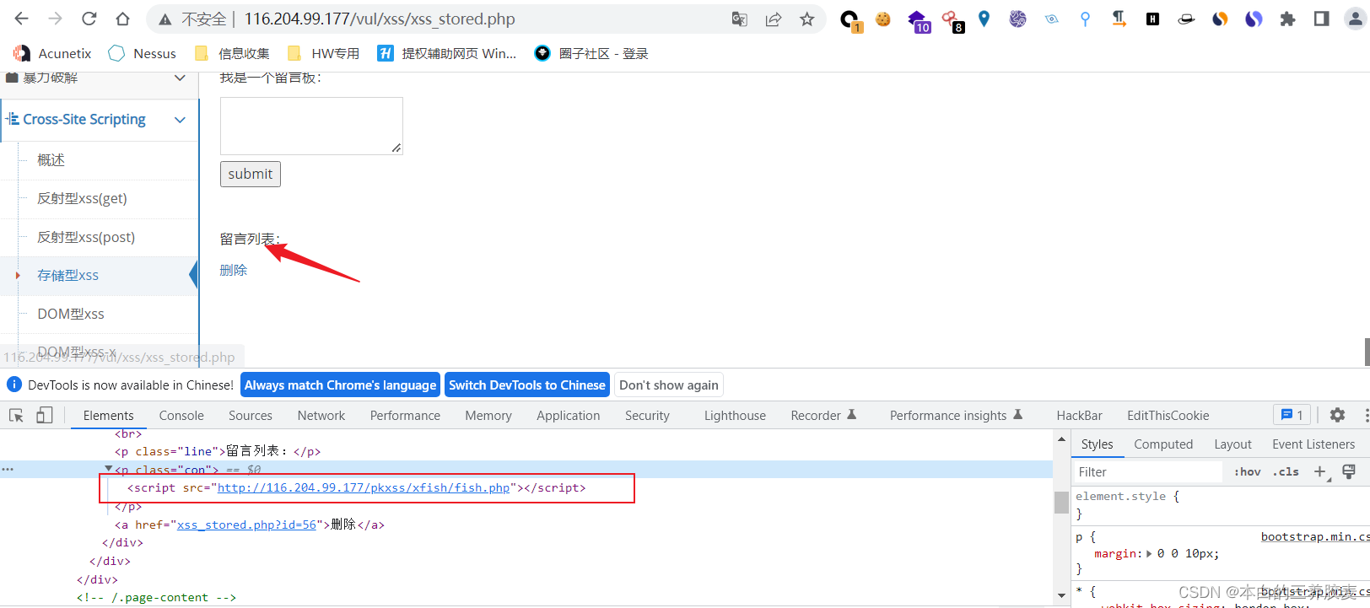Image resolution: width=1370 pixels, height=608 pixels.
Task: Switch to the Memory tab
Action: [x=488, y=415]
